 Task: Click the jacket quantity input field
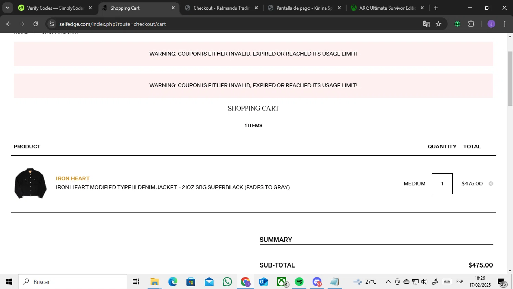coord(442,184)
